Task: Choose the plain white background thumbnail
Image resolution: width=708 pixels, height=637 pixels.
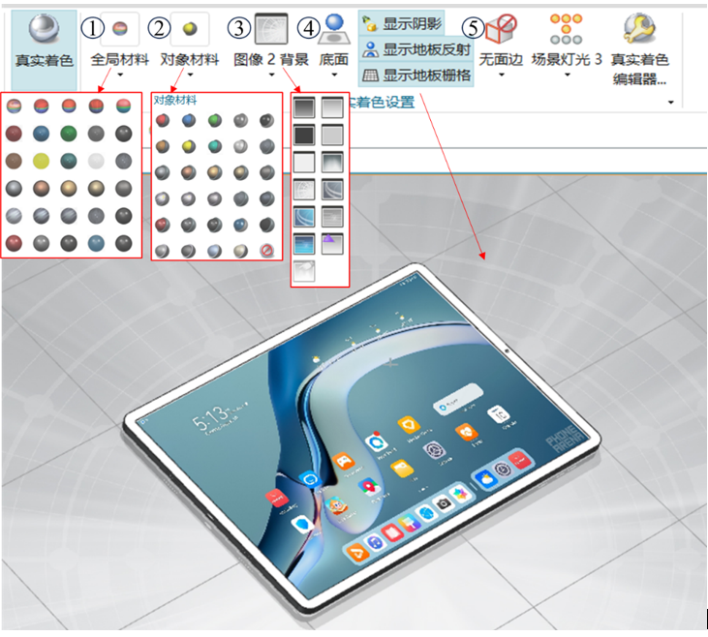Action: (304, 162)
